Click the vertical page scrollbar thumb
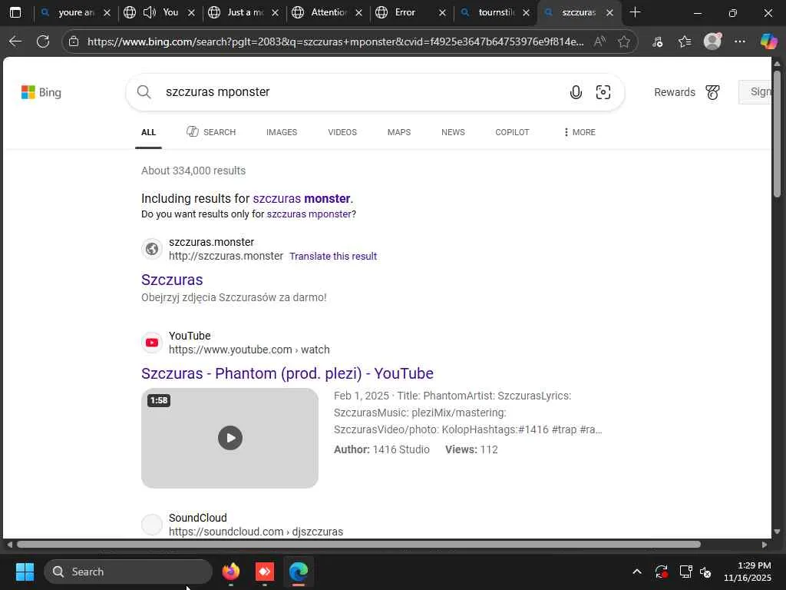 [777, 134]
